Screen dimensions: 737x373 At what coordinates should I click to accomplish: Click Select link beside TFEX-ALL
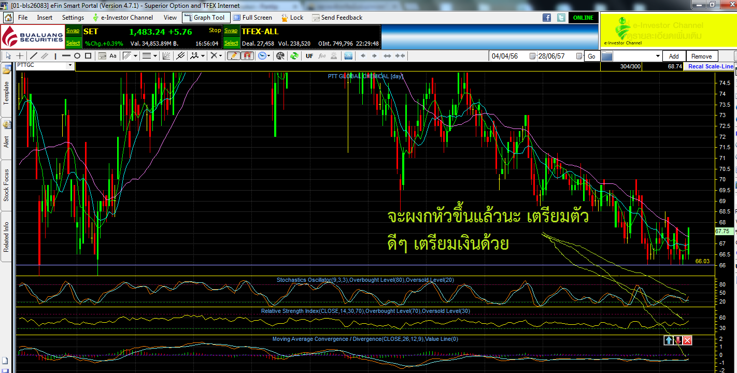pos(231,43)
